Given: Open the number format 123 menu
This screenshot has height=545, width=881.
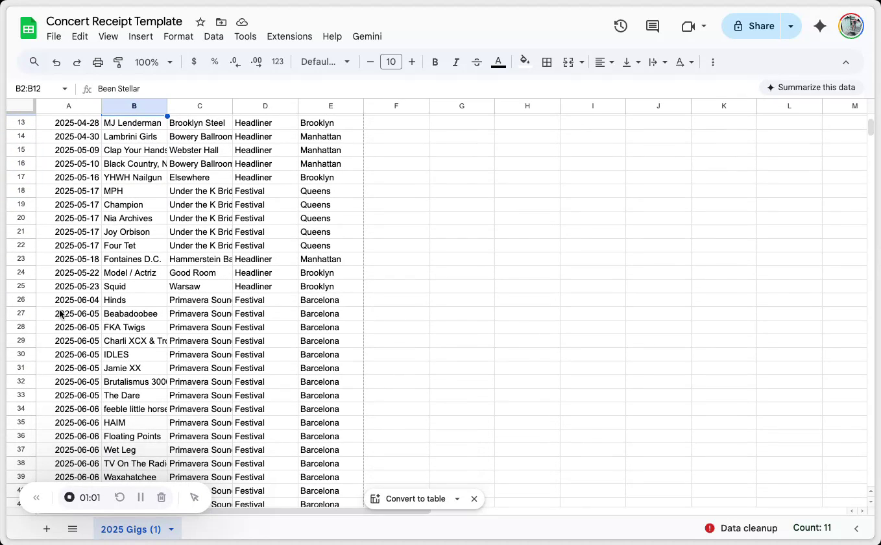Looking at the screenshot, I should [278, 62].
